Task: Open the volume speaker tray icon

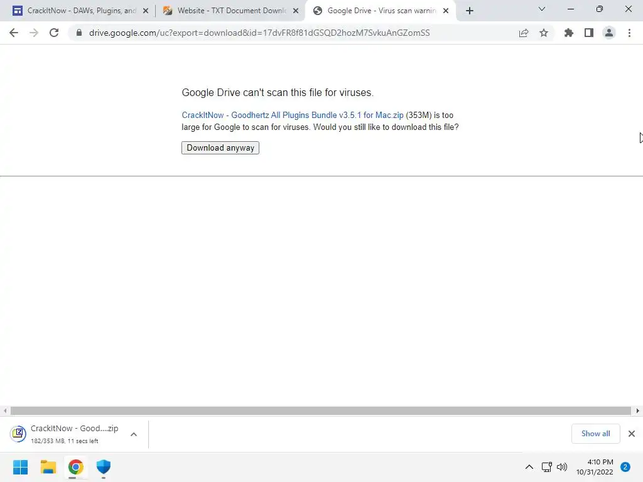Action: coord(562,467)
